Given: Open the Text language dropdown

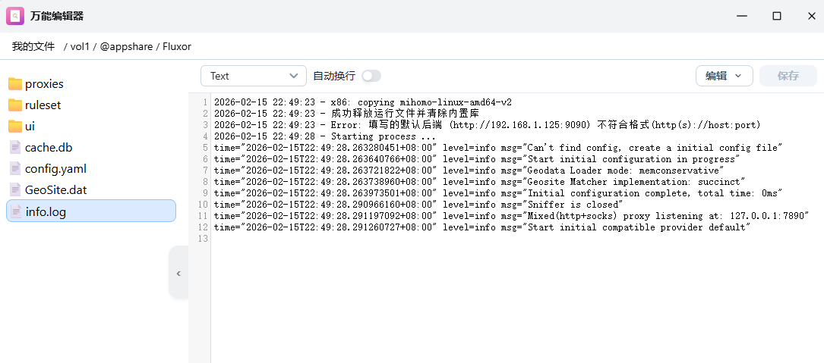Looking at the screenshot, I should 254,76.
